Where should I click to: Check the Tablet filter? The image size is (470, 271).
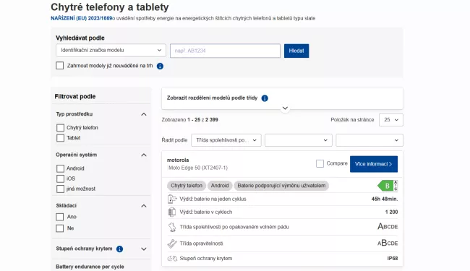(60, 138)
